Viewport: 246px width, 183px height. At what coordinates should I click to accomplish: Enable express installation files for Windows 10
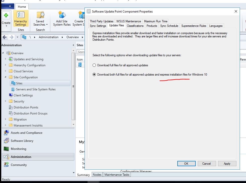[x=94, y=74]
